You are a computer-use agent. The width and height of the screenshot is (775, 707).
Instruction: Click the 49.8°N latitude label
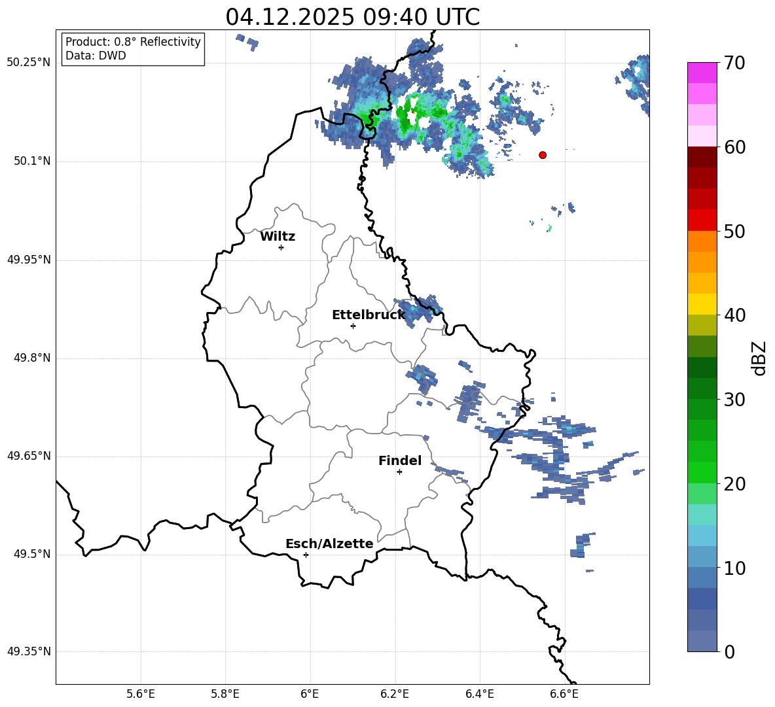pyautogui.click(x=32, y=358)
